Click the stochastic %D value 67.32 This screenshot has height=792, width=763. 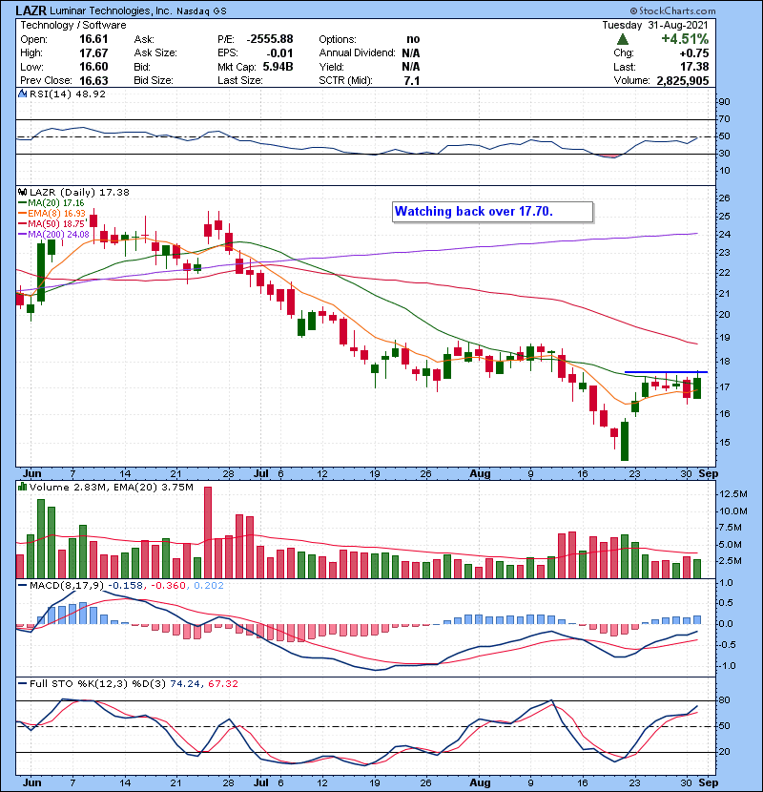tap(222, 683)
